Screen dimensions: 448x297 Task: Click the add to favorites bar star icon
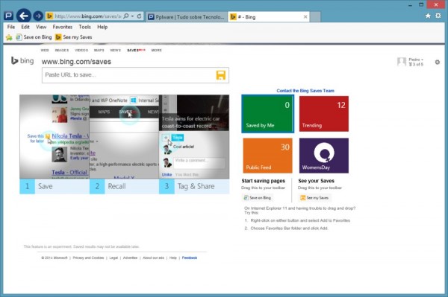(9, 37)
